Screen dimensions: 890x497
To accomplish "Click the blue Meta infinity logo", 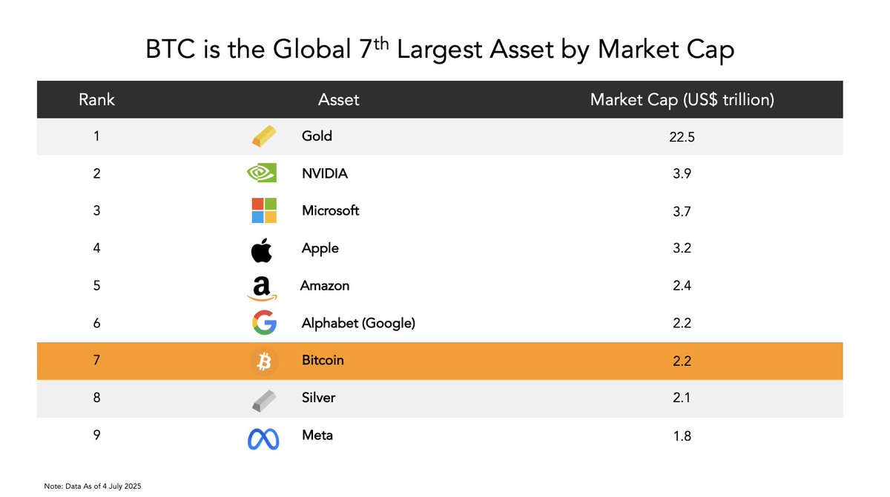I will click(x=263, y=439).
